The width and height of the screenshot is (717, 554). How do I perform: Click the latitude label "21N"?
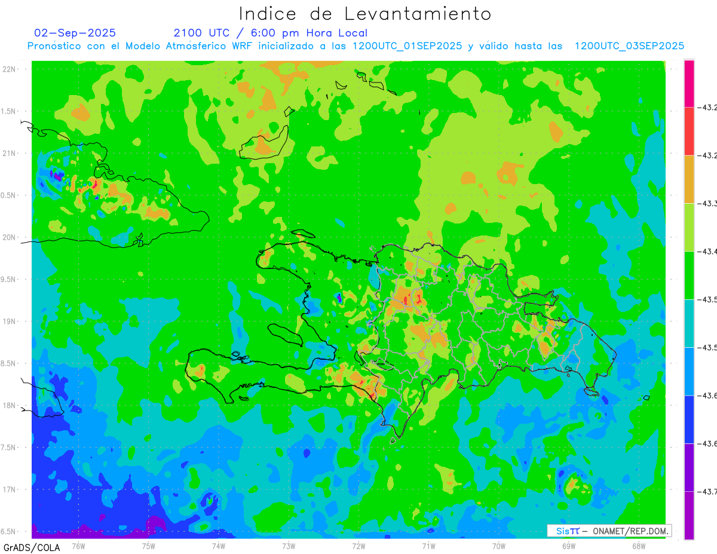click(10, 154)
